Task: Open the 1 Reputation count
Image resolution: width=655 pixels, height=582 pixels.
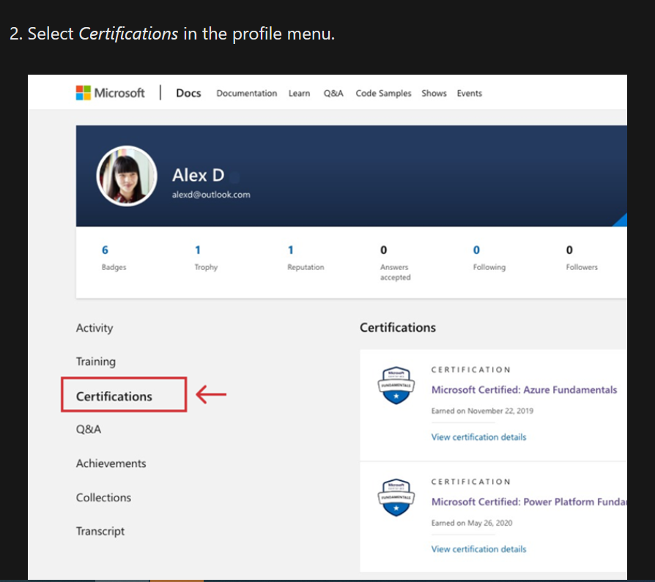Action: click(x=306, y=258)
